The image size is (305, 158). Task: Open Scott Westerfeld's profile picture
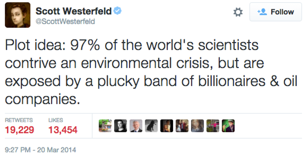(17, 15)
